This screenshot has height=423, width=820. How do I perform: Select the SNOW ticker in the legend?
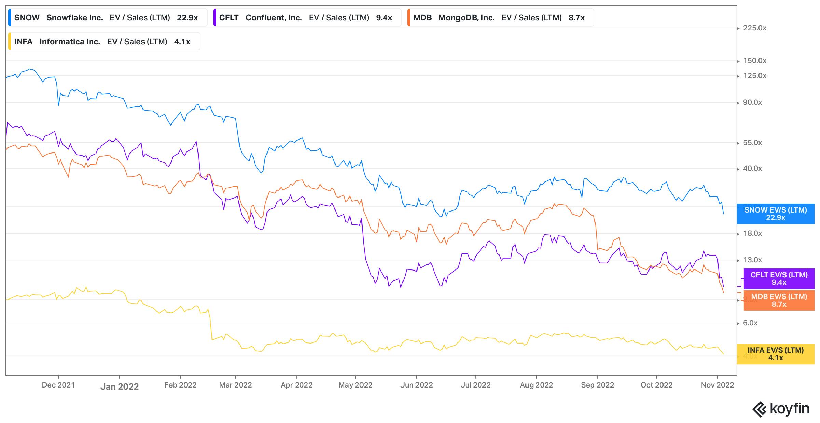tap(27, 18)
